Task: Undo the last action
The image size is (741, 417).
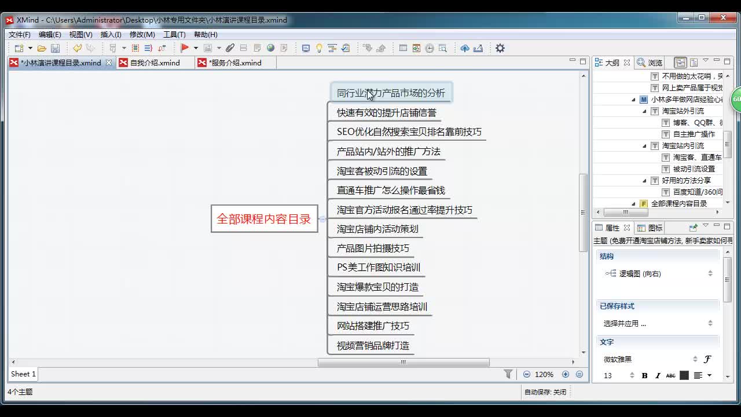Action: [77, 48]
